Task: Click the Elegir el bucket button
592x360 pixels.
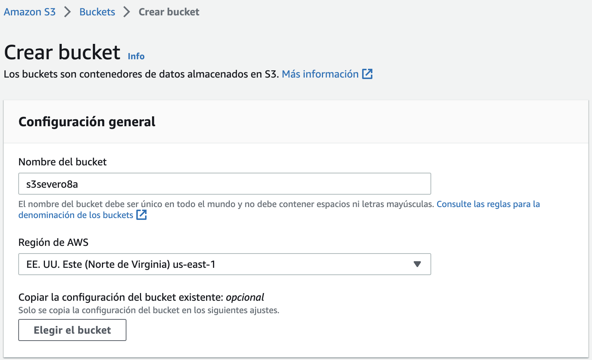Action: pos(72,330)
